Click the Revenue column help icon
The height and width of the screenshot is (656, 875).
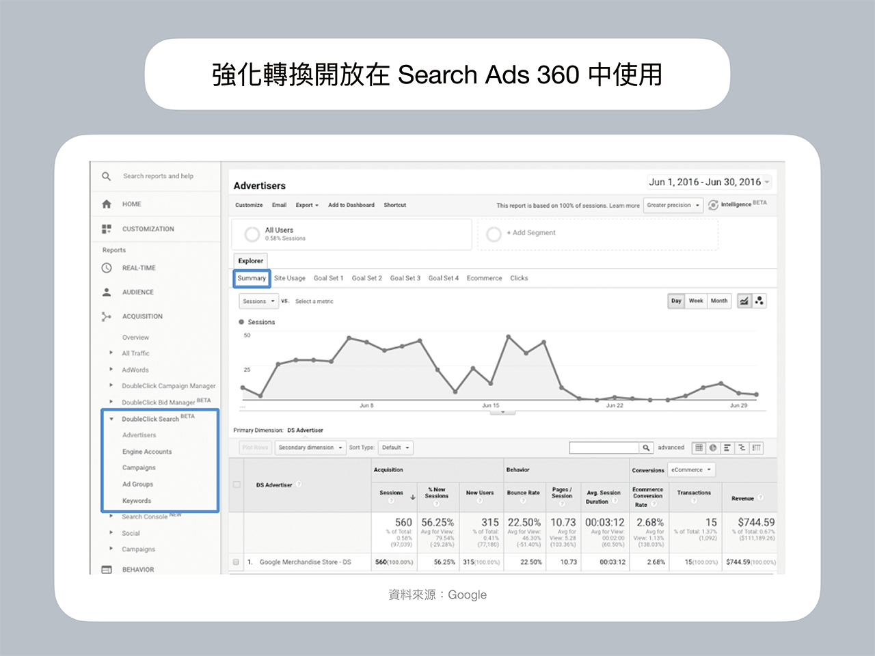pyautogui.click(x=760, y=497)
